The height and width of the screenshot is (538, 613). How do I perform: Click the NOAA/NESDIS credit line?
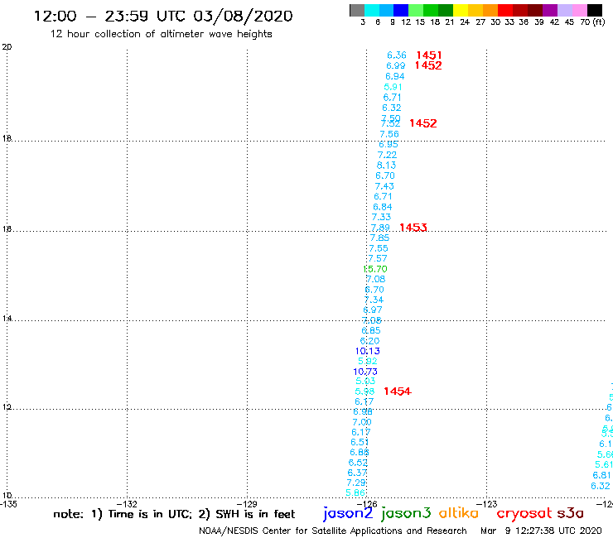(333, 531)
